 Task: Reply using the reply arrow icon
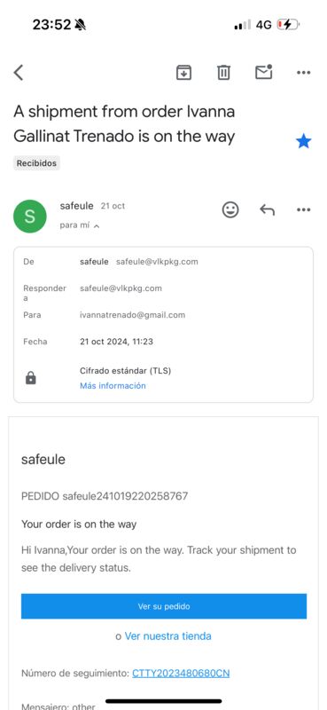(268, 209)
